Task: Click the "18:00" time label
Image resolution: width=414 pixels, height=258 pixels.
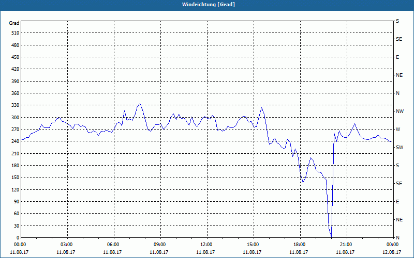Action: coord(299,245)
